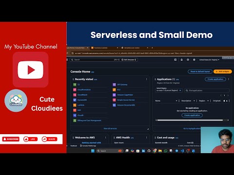This screenshot has width=234, height=175.
Task: Open the Lambda service icon
Action: click(x=75, y=105)
